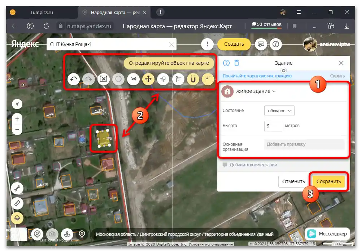Click the map pin marker icon
The width and height of the screenshot is (361, 252).
point(82,234)
